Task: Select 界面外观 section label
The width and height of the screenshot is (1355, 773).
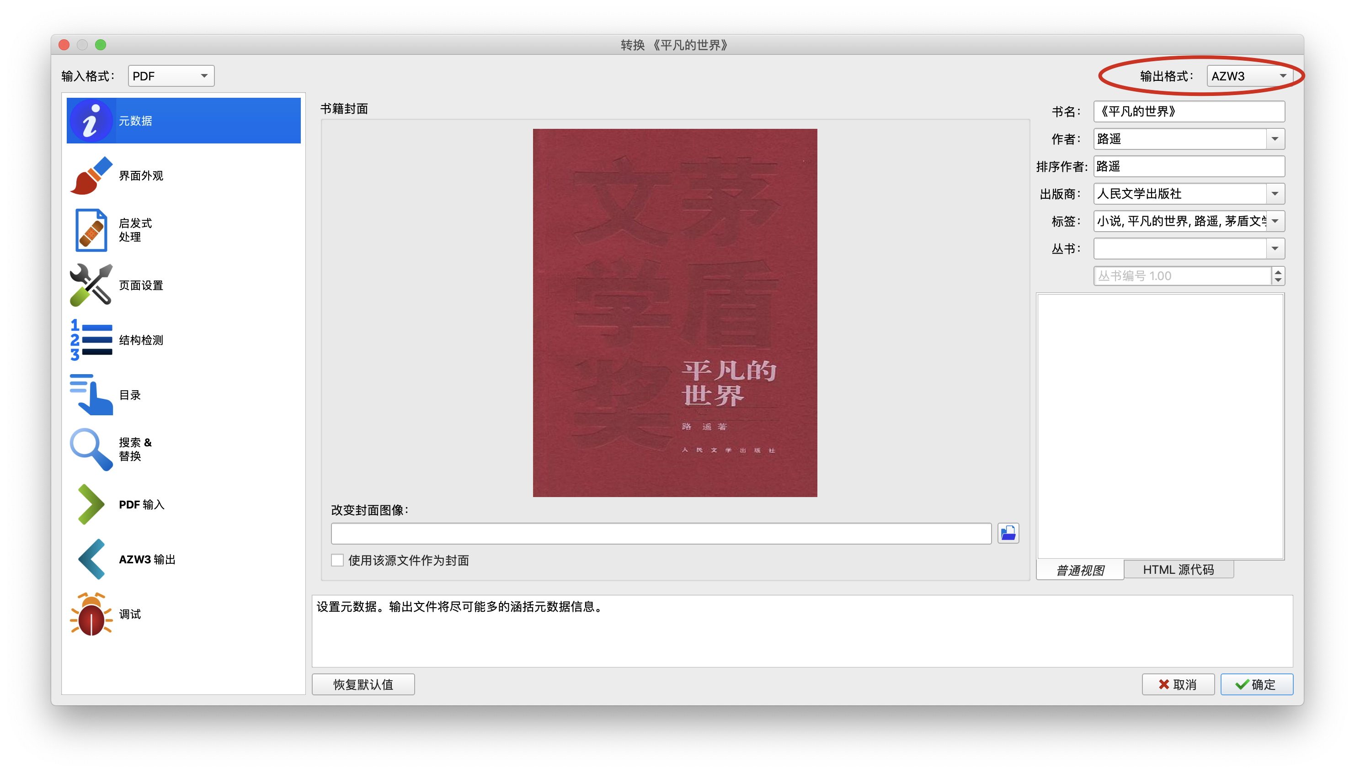Action: tap(141, 176)
